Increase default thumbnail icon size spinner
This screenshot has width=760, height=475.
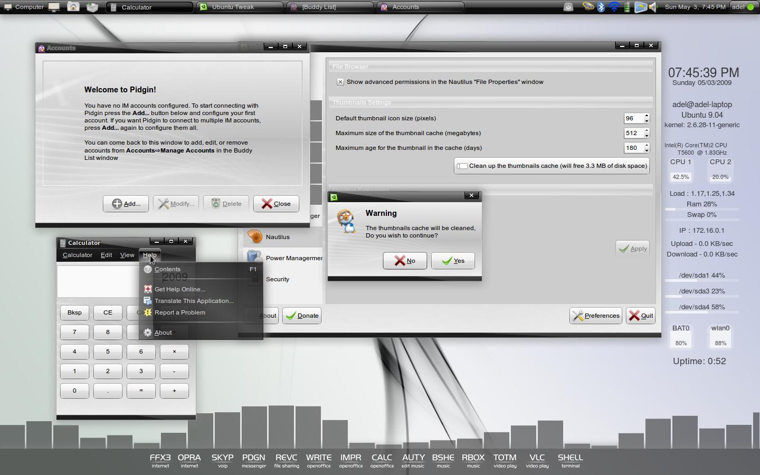(x=647, y=116)
